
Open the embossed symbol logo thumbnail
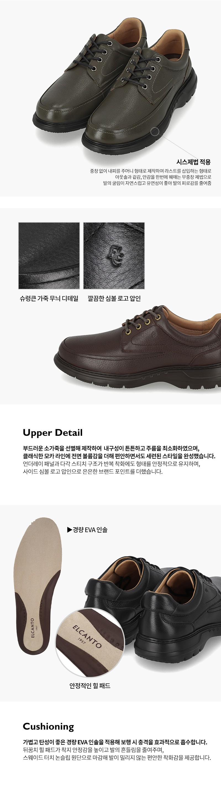114,256
